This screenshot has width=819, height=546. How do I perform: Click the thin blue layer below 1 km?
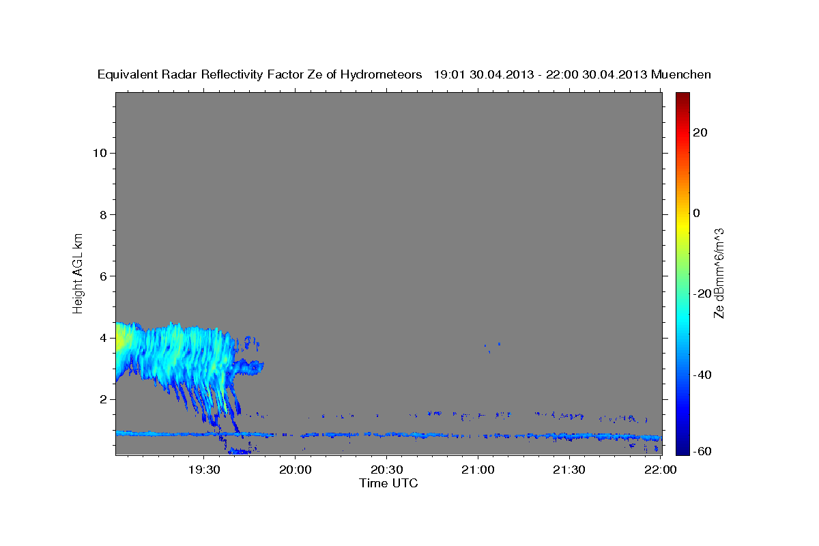click(x=389, y=435)
